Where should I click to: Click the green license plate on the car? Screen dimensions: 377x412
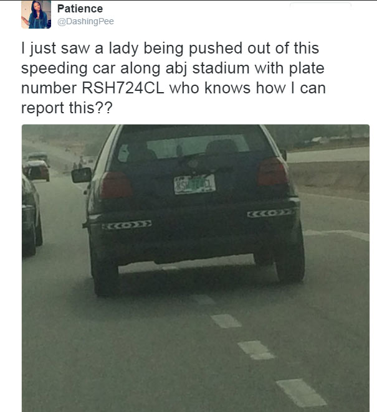click(x=194, y=184)
